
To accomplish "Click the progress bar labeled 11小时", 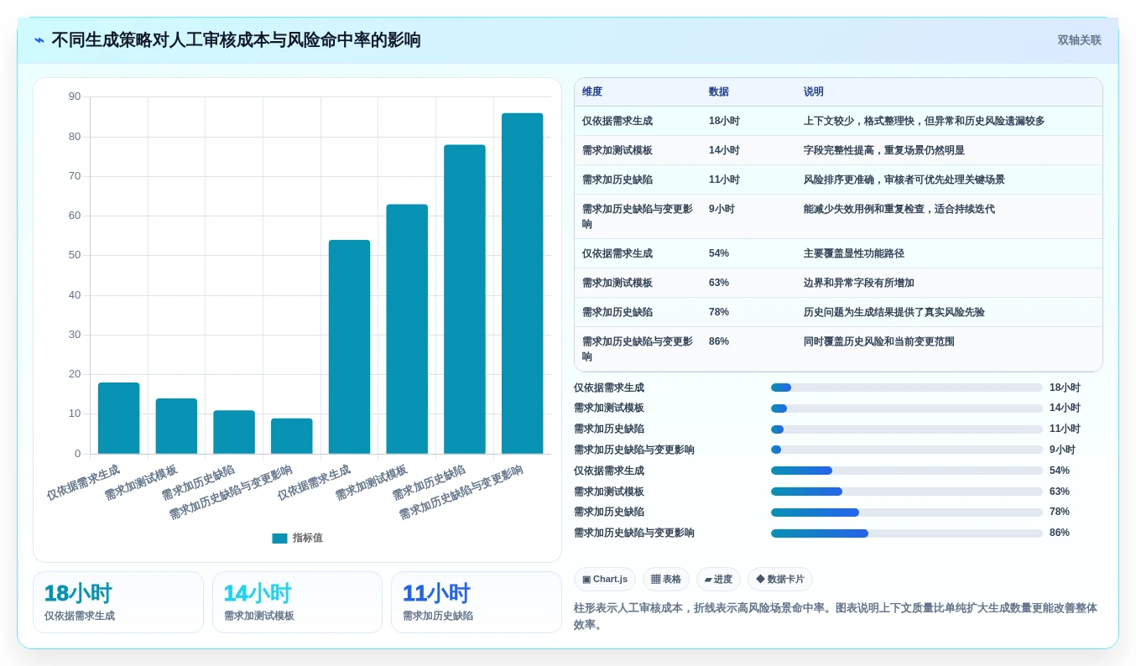I will 907,429.
